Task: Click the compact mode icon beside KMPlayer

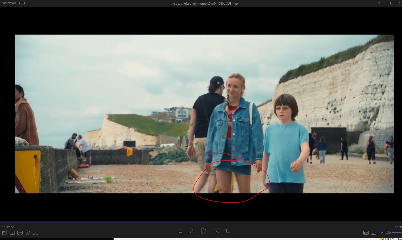Action: click(x=22, y=3)
